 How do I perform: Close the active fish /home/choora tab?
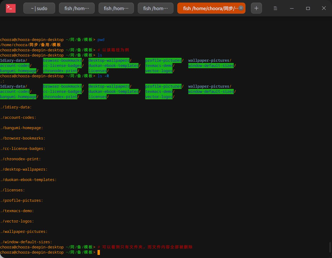point(241,8)
